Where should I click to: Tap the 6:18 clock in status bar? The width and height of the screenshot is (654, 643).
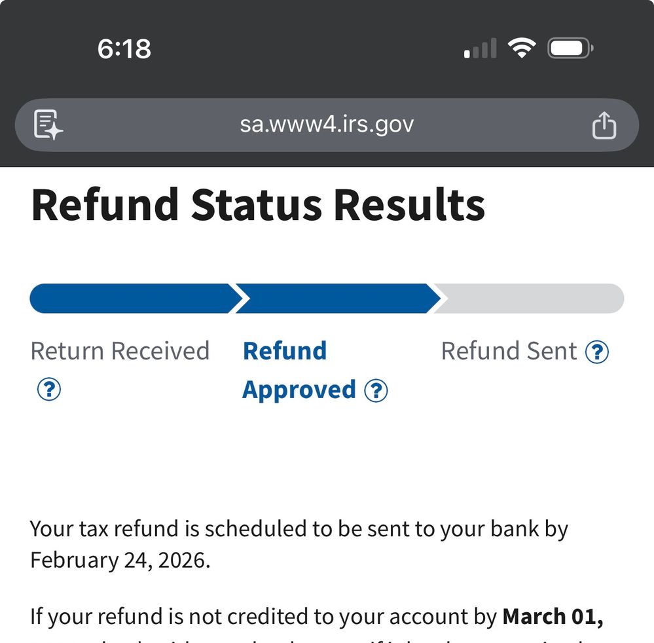[x=124, y=49]
